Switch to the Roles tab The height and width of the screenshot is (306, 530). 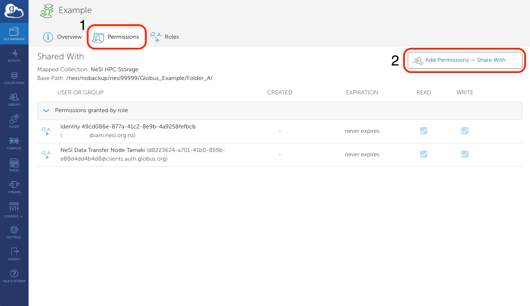(x=165, y=37)
